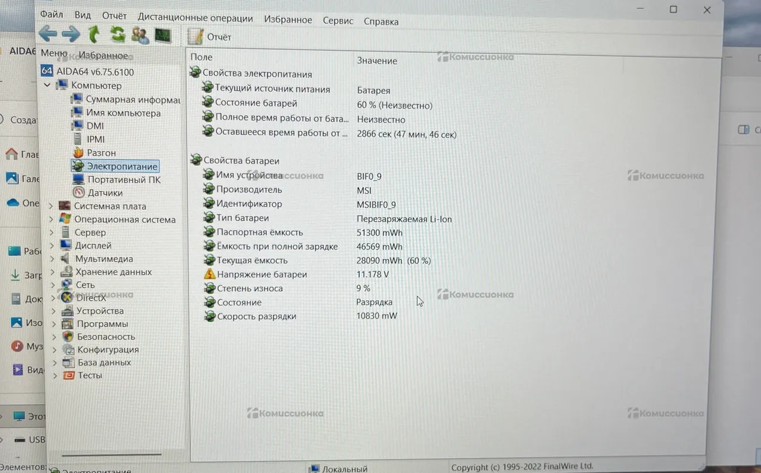Open the Справка menu
The width and height of the screenshot is (761, 473).
click(381, 21)
